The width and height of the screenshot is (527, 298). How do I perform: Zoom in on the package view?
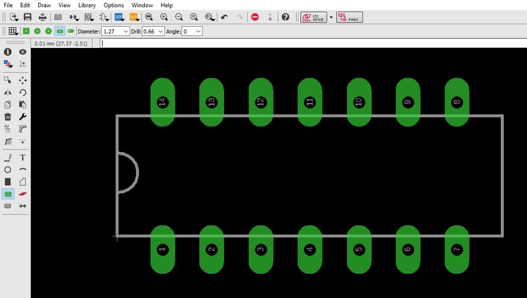[x=164, y=17]
